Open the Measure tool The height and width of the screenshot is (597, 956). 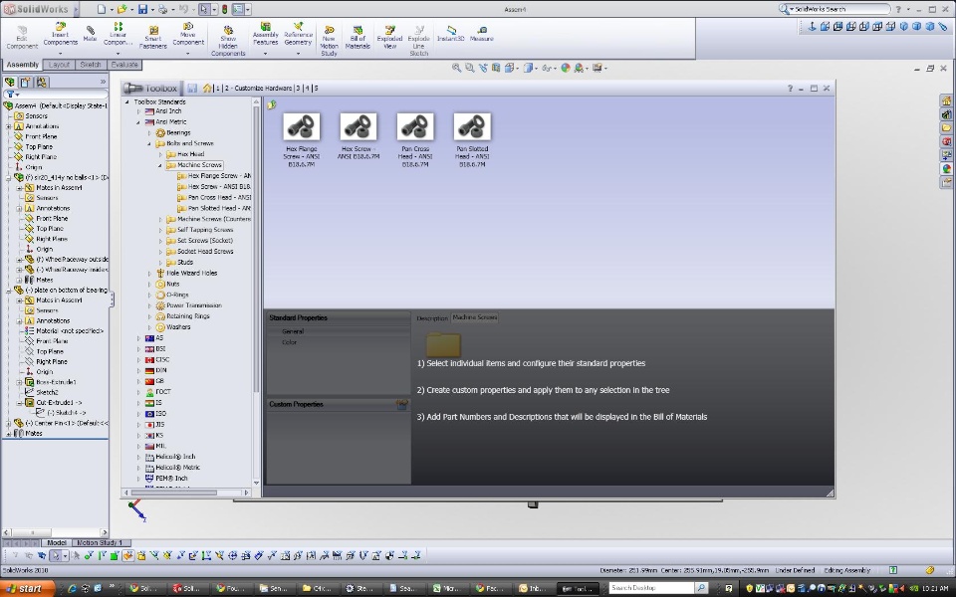coord(481,34)
